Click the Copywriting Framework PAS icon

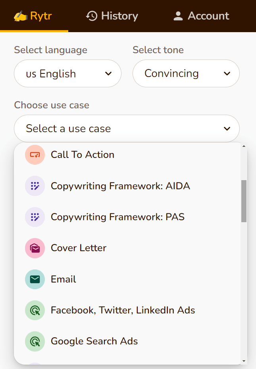pos(34,217)
